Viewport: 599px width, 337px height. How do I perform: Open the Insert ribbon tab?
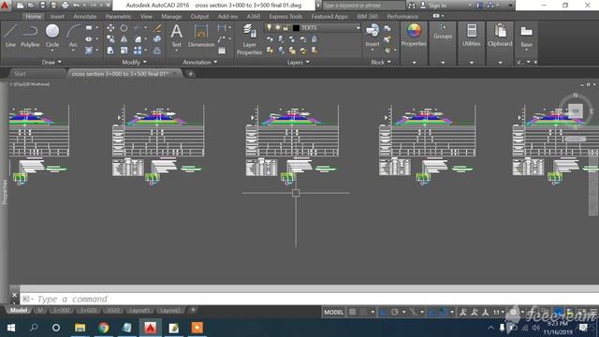57,17
